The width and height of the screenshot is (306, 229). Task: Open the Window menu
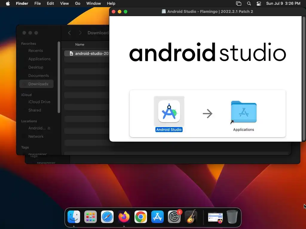click(x=94, y=3)
